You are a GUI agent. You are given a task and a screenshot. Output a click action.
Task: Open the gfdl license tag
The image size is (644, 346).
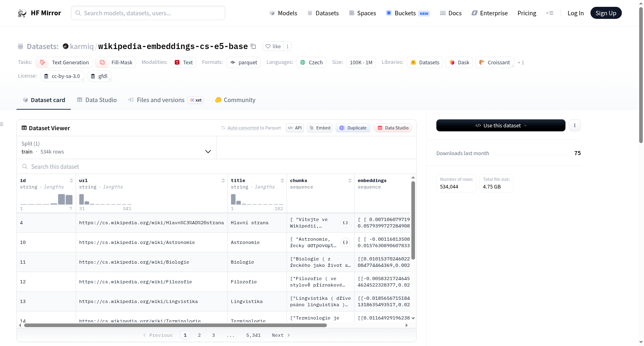[x=99, y=76]
